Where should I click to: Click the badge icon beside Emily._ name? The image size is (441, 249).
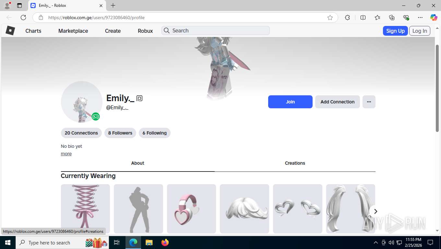(x=139, y=98)
